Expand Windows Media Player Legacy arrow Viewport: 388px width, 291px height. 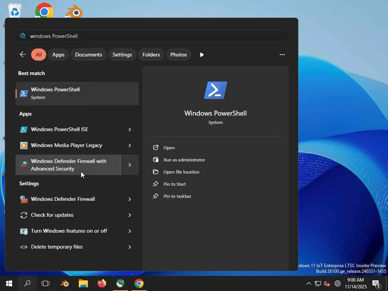click(130, 145)
